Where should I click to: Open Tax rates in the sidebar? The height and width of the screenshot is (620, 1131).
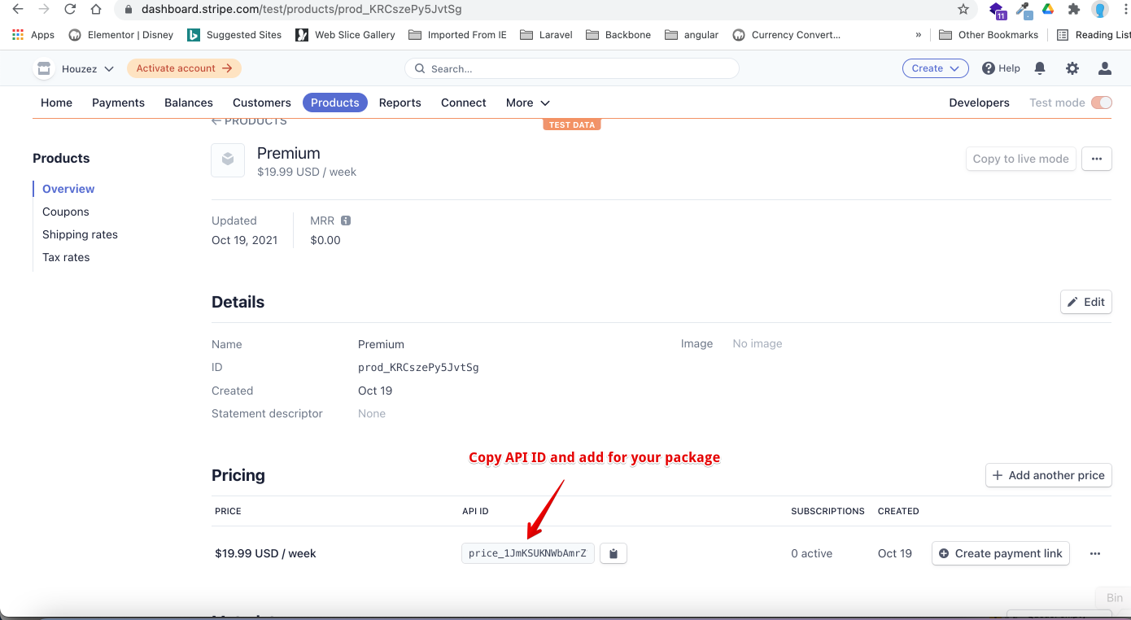pos(66,257)
